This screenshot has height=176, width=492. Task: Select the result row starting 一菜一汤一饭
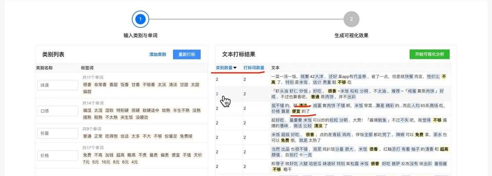(333, 79)
